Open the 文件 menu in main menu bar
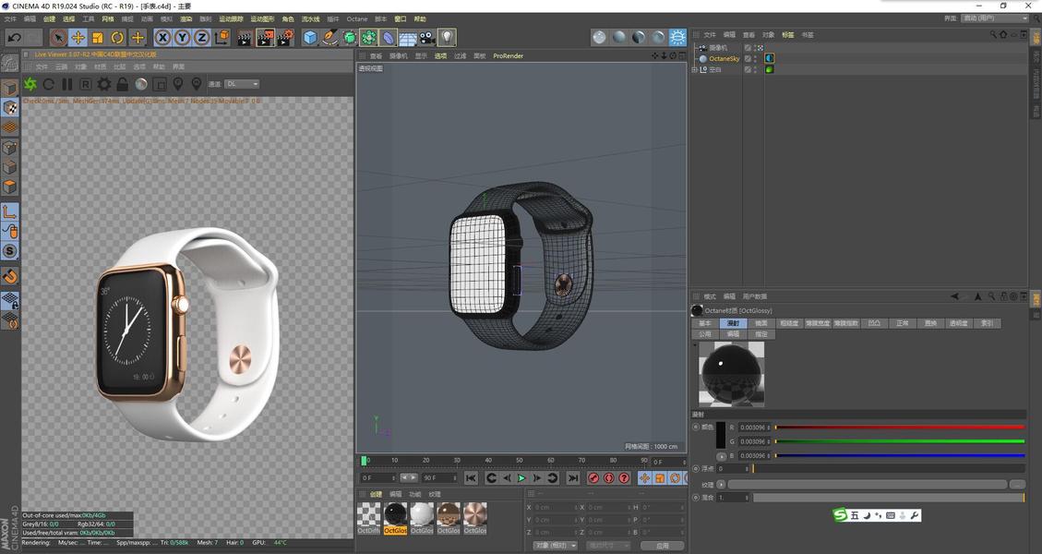 tap(10, 19)
